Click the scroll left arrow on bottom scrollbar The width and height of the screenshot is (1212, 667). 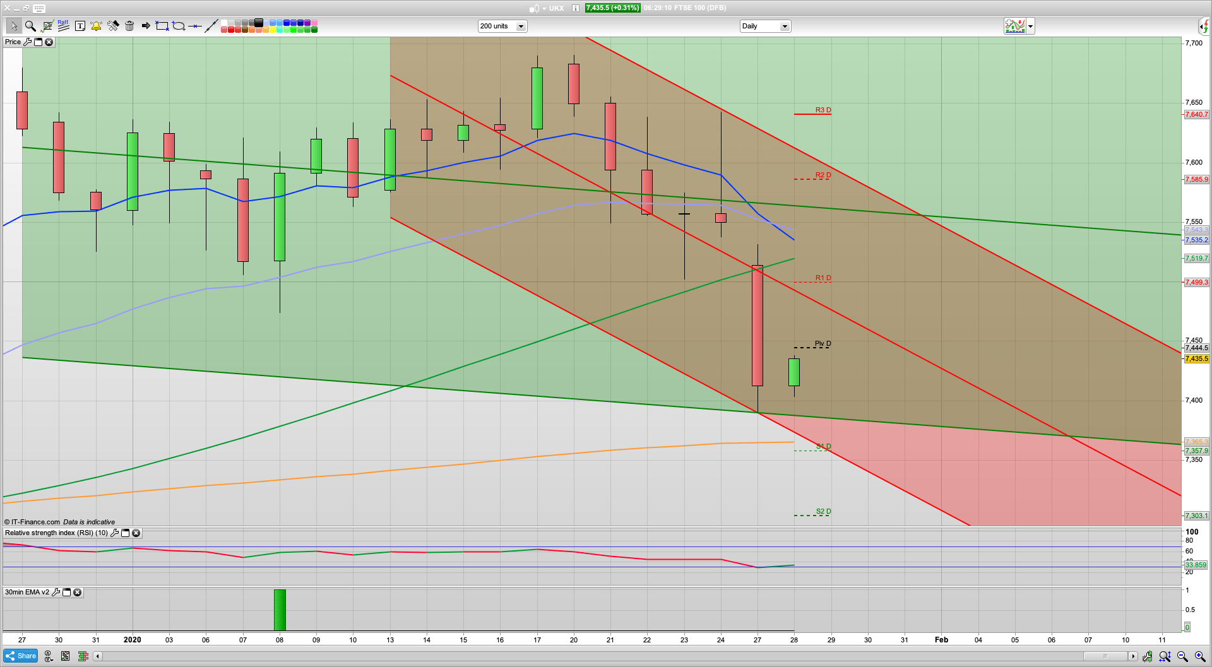pos(97,656)
